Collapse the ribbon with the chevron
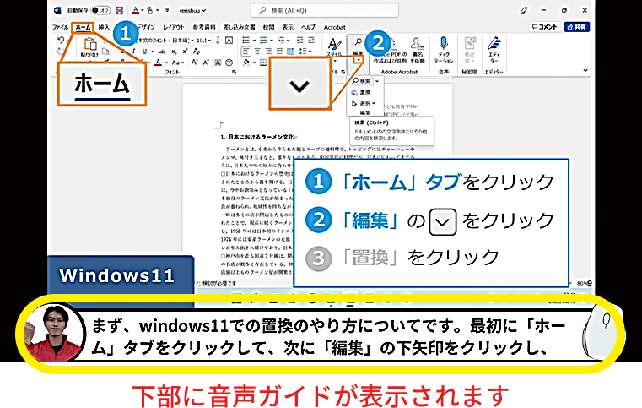Image resolution: width=642 pixels, height=408 pixels. tap(585, 70)
